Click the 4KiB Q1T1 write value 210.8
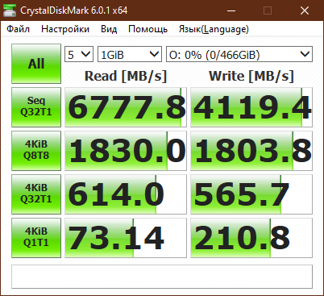 [251, 238]
